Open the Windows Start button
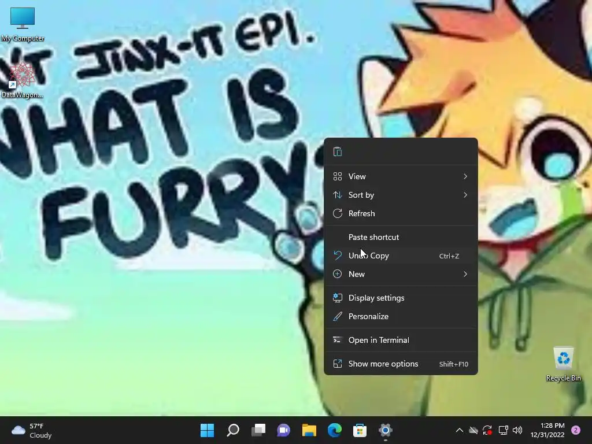The height and width of the screenshot is (444, 592). [208, 430]
